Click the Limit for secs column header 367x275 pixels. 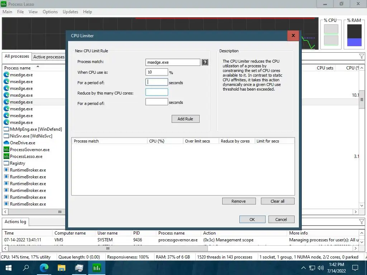tap(274, 141)
